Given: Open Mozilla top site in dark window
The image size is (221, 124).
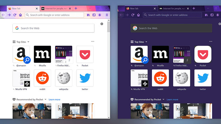Looking at the screenshot, I should [x=160, y=54].
